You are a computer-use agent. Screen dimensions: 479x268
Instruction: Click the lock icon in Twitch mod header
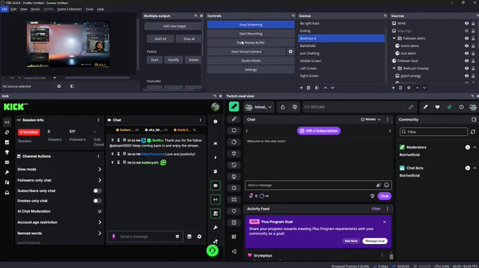coord(283,107)
